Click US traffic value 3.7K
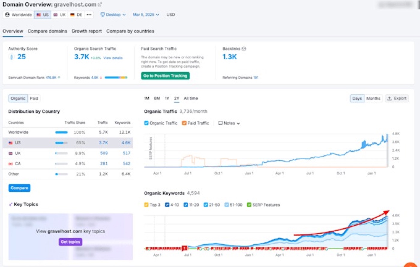The width and height of the screenshot is (420, 267). coord(103,143)
